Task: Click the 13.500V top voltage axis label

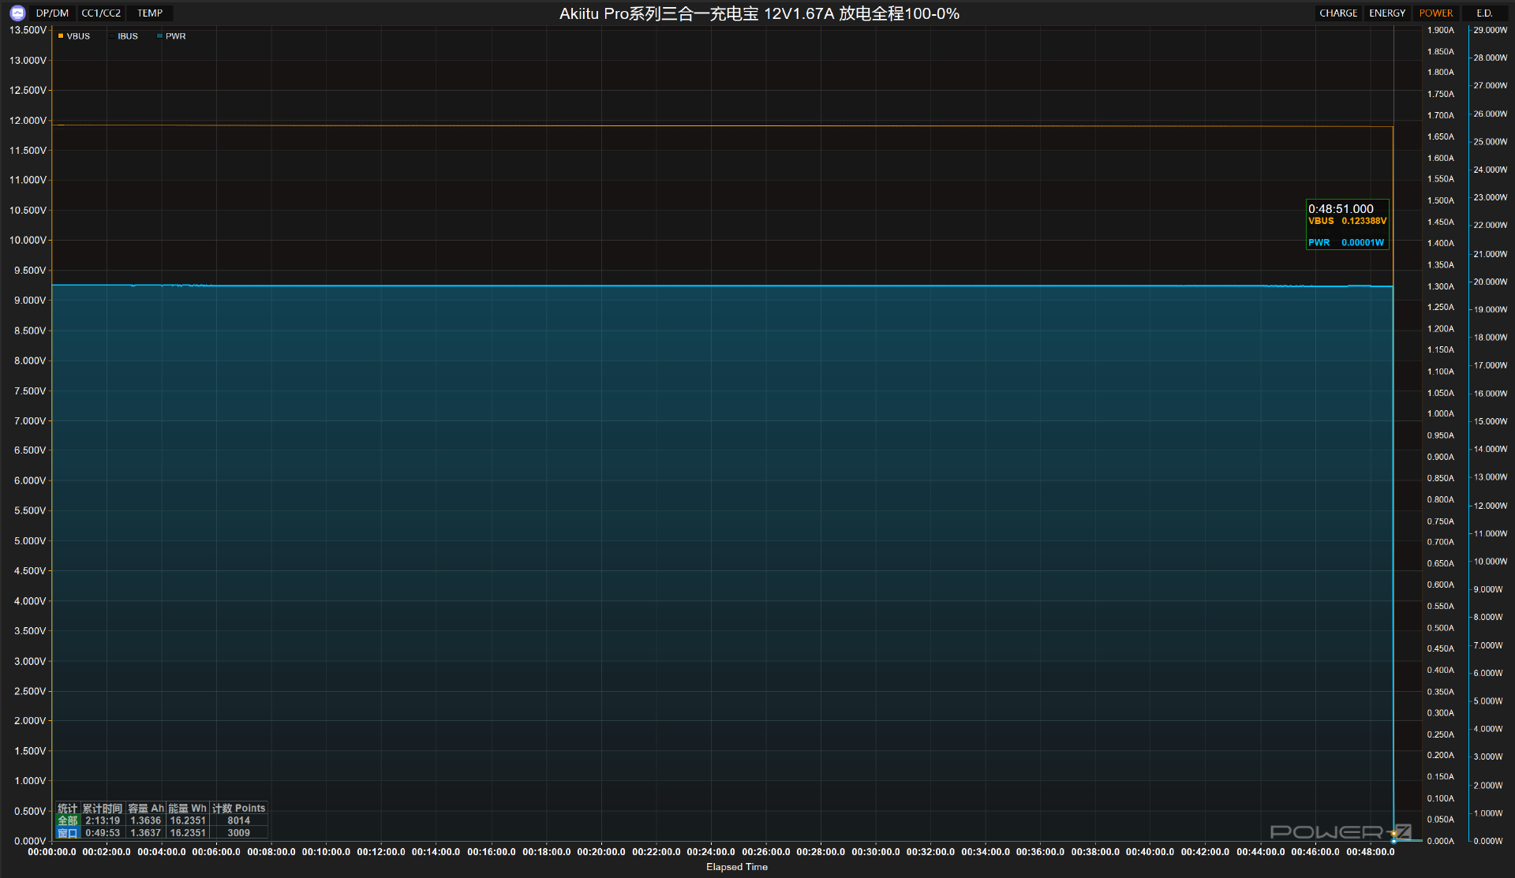Action: pyautogui.click(x=28, y=30)
